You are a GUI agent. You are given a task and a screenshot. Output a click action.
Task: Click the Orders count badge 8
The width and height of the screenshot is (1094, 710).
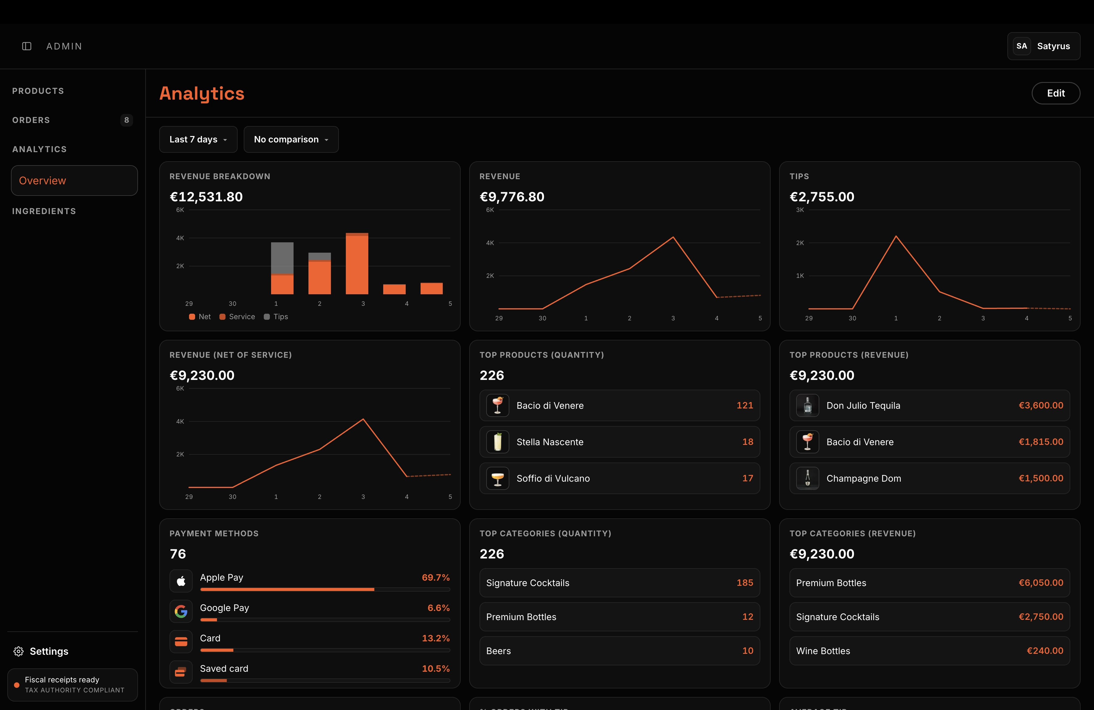126,120
